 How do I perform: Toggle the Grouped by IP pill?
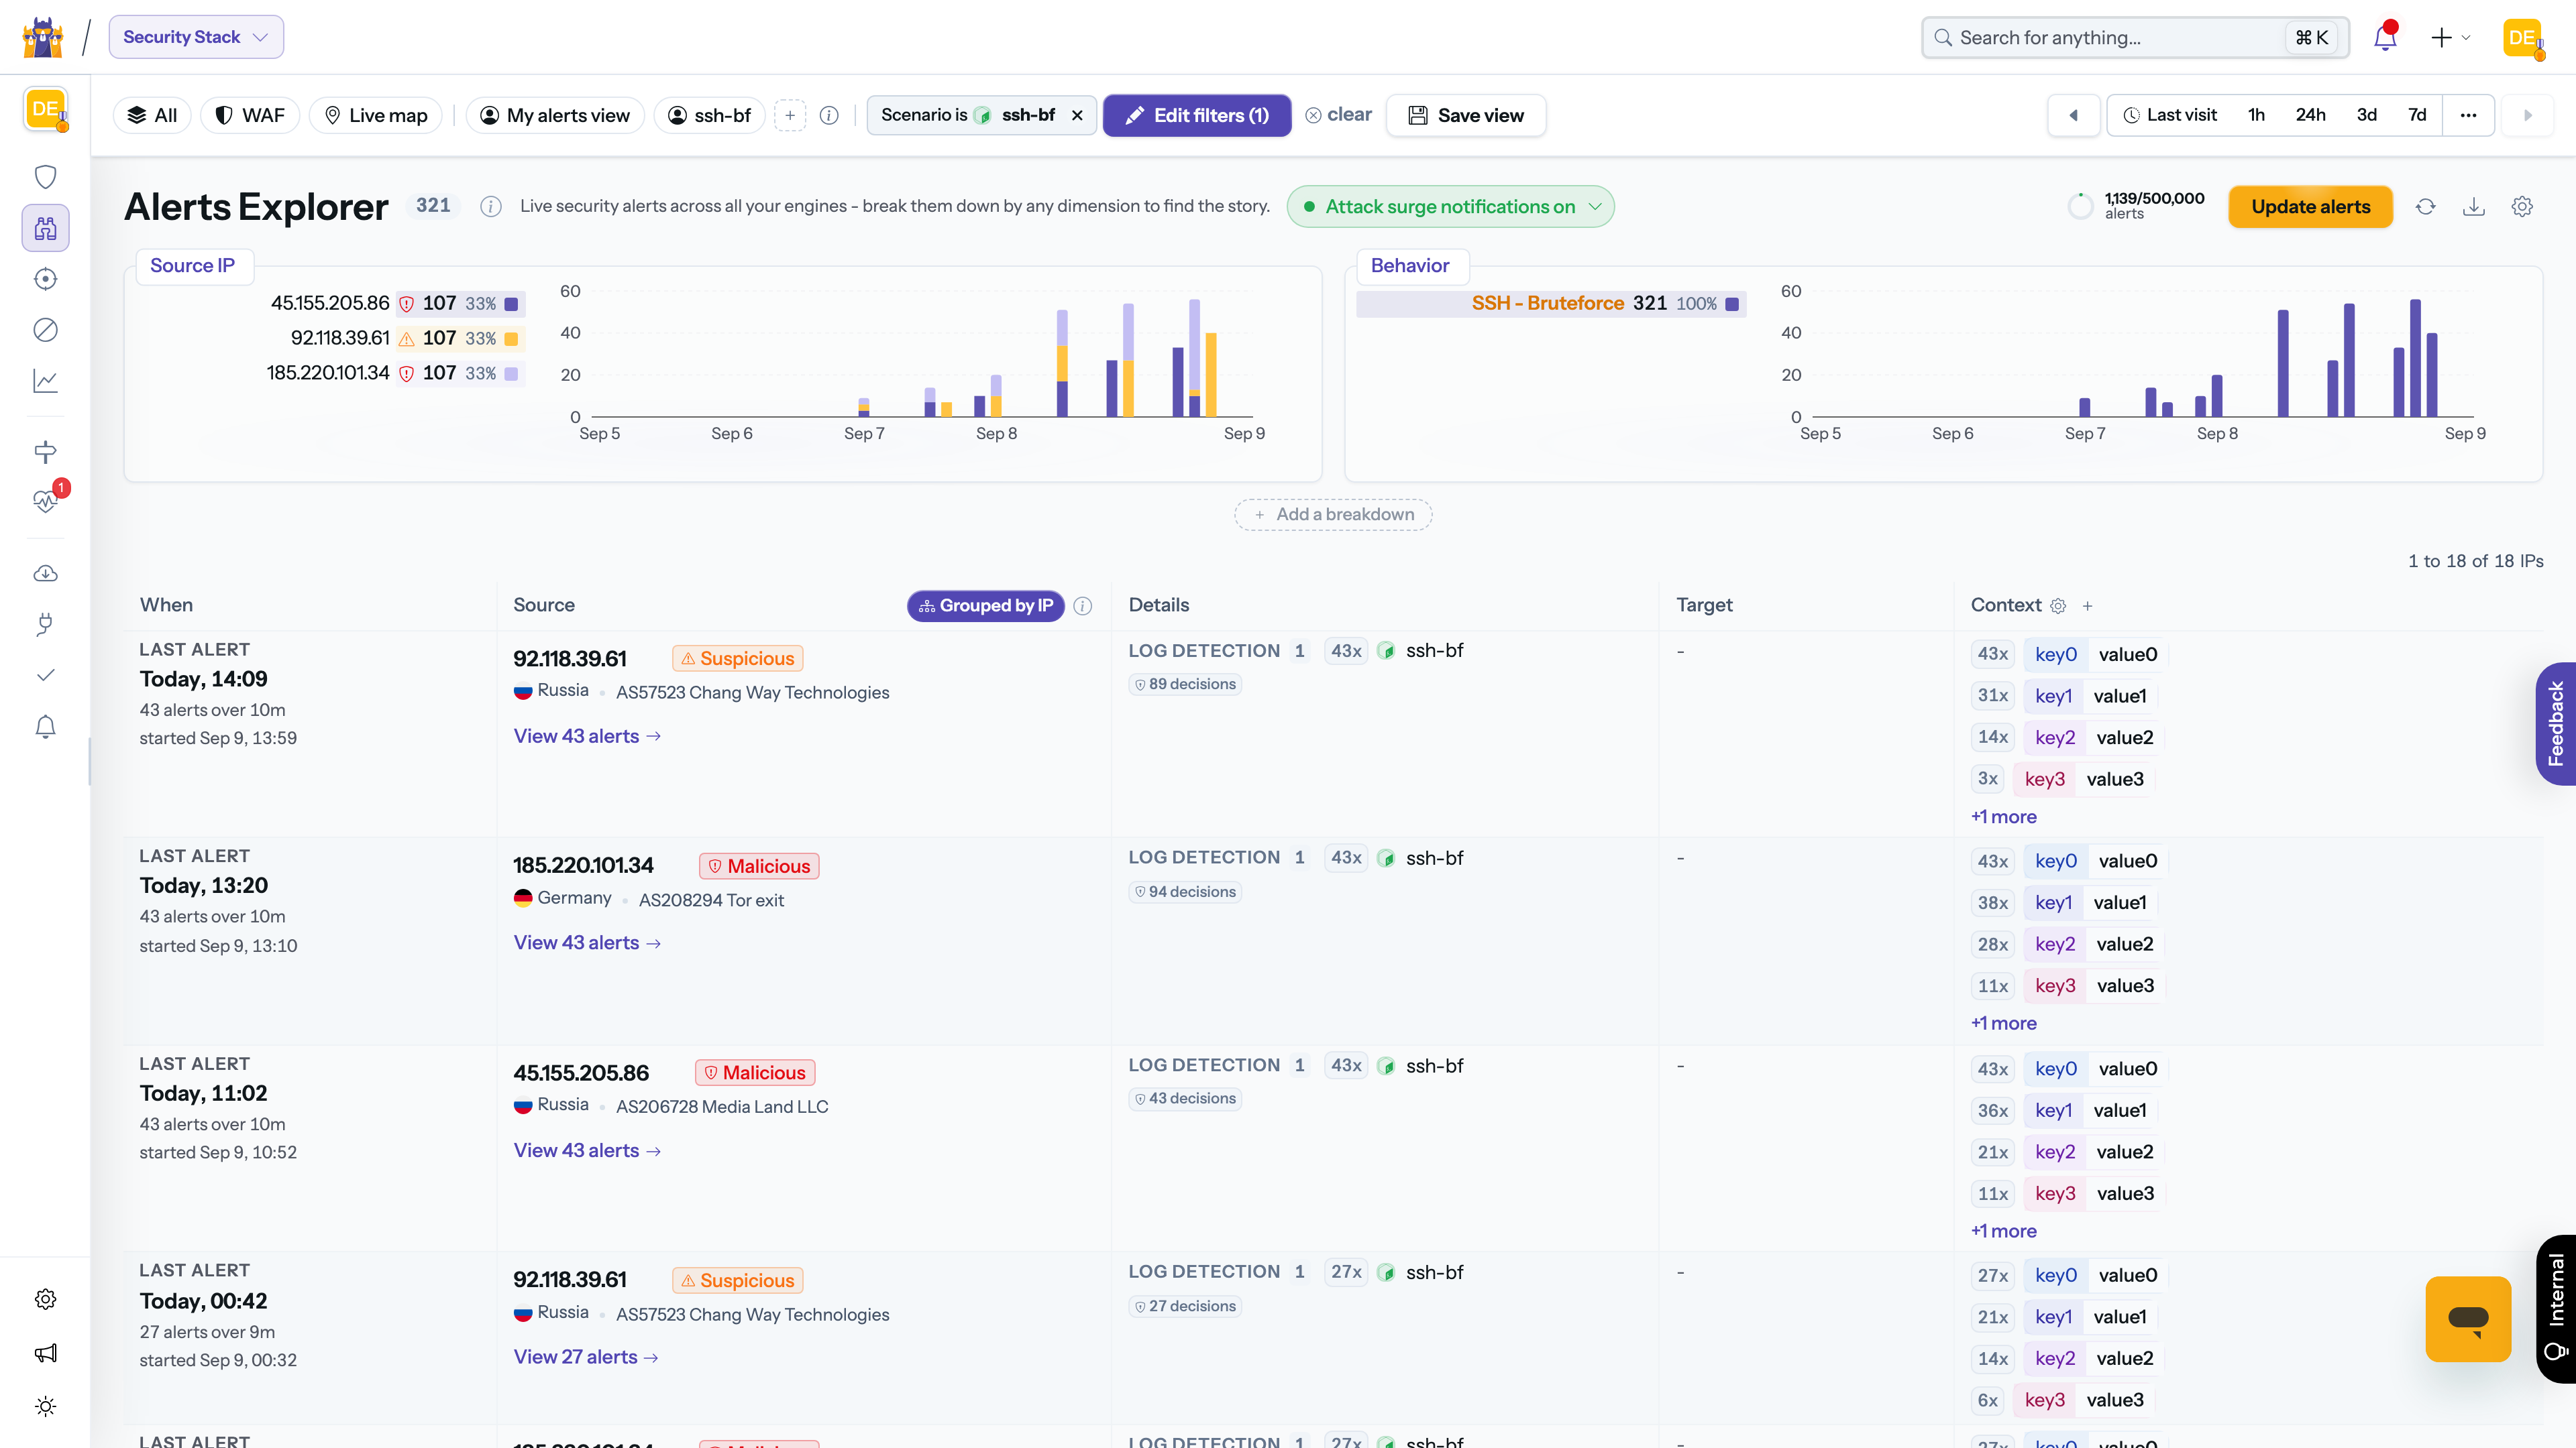pos(986,605)
